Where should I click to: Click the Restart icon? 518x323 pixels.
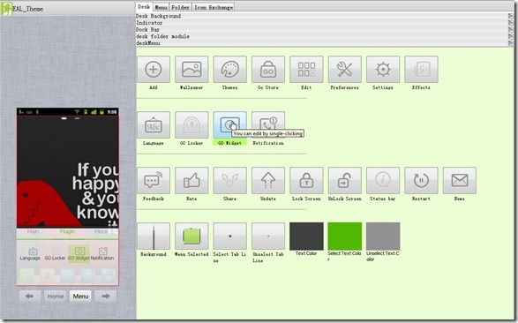click(x=421, y=180)
